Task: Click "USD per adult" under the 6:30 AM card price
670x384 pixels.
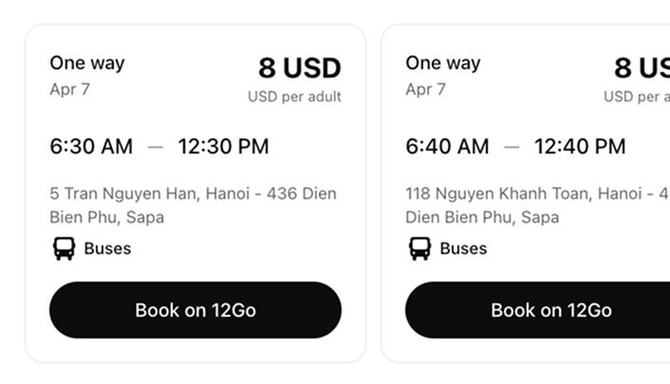Action: [x=294, y=97]
